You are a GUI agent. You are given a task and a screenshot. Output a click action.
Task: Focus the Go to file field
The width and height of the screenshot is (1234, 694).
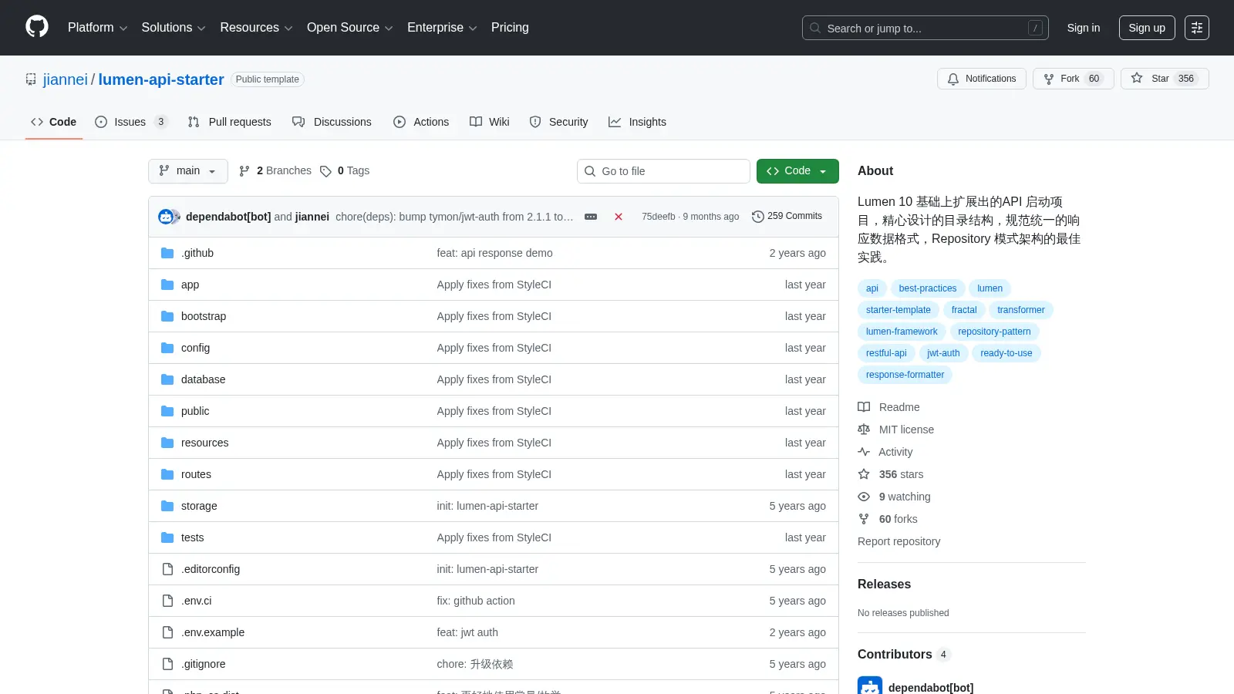click(663, 171)
